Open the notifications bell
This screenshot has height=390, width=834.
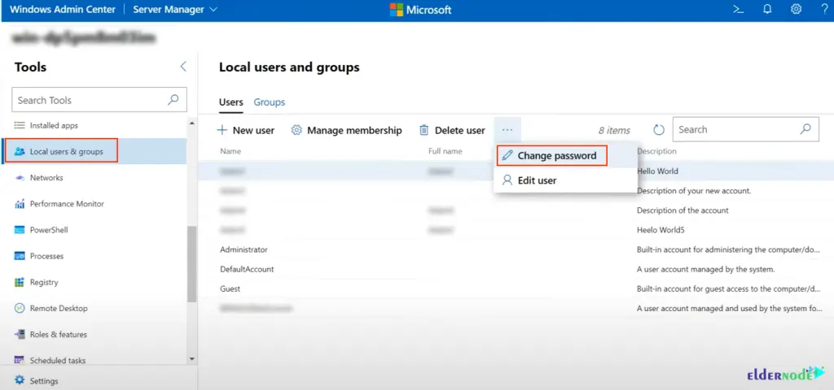(767, 9)
